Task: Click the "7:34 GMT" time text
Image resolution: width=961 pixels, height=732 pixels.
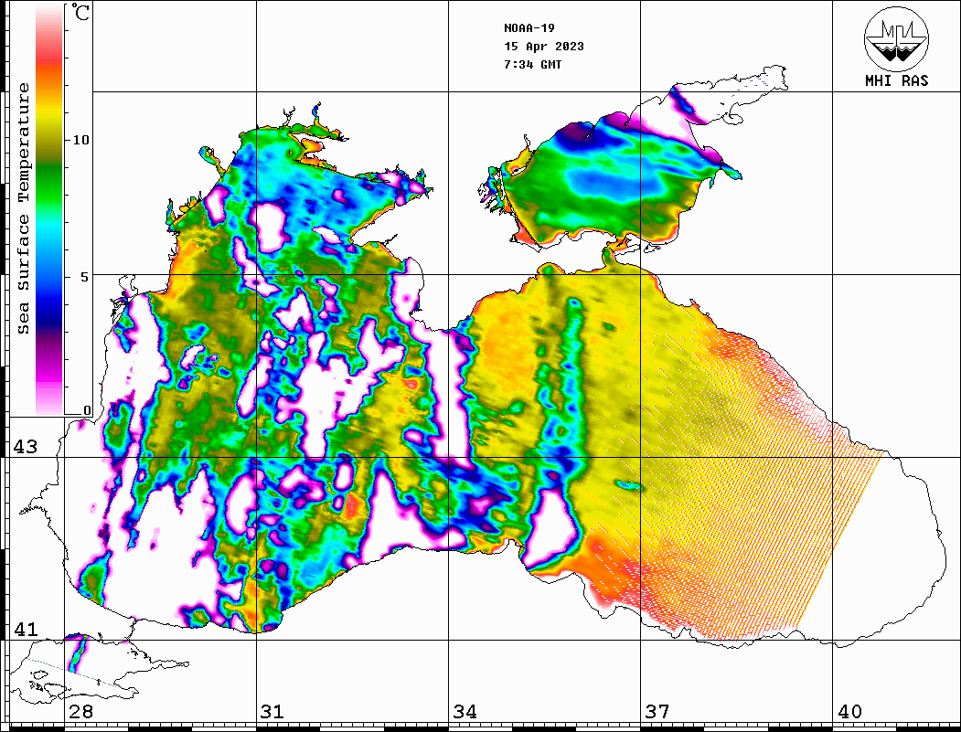Action: [532, 64]
